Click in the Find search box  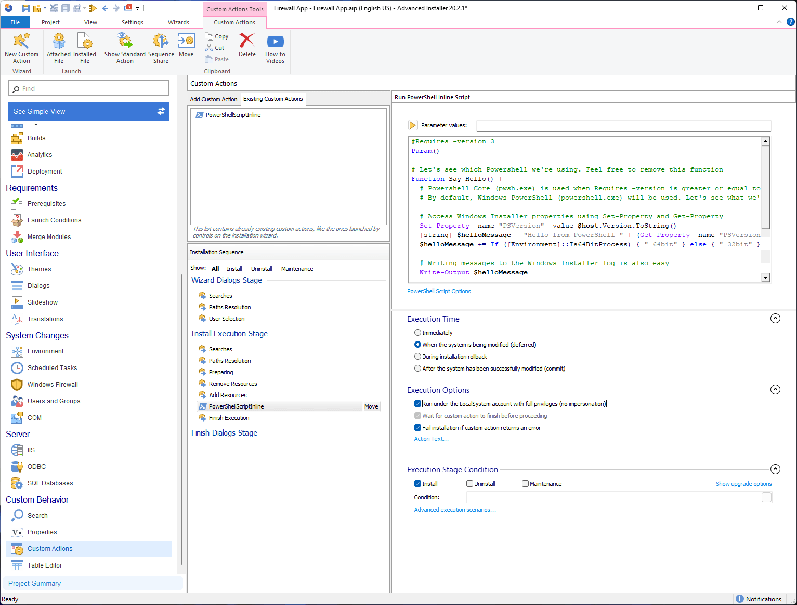[x=88, y=88]
